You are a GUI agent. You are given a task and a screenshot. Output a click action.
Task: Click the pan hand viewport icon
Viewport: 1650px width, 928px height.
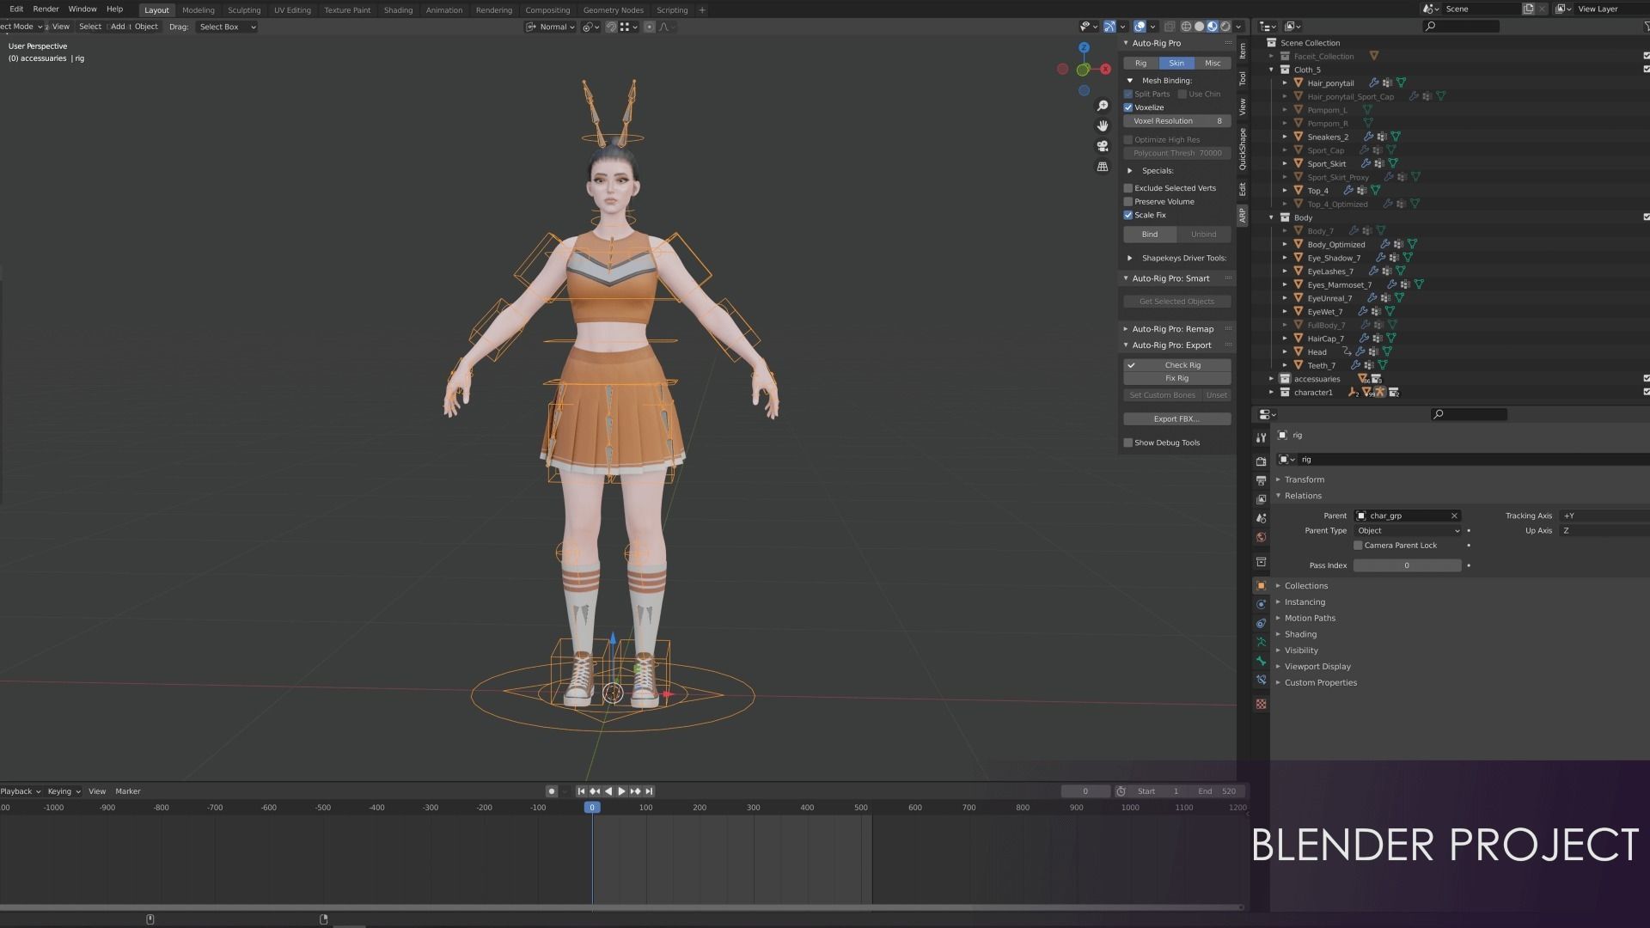click(x=1103, y=126)
